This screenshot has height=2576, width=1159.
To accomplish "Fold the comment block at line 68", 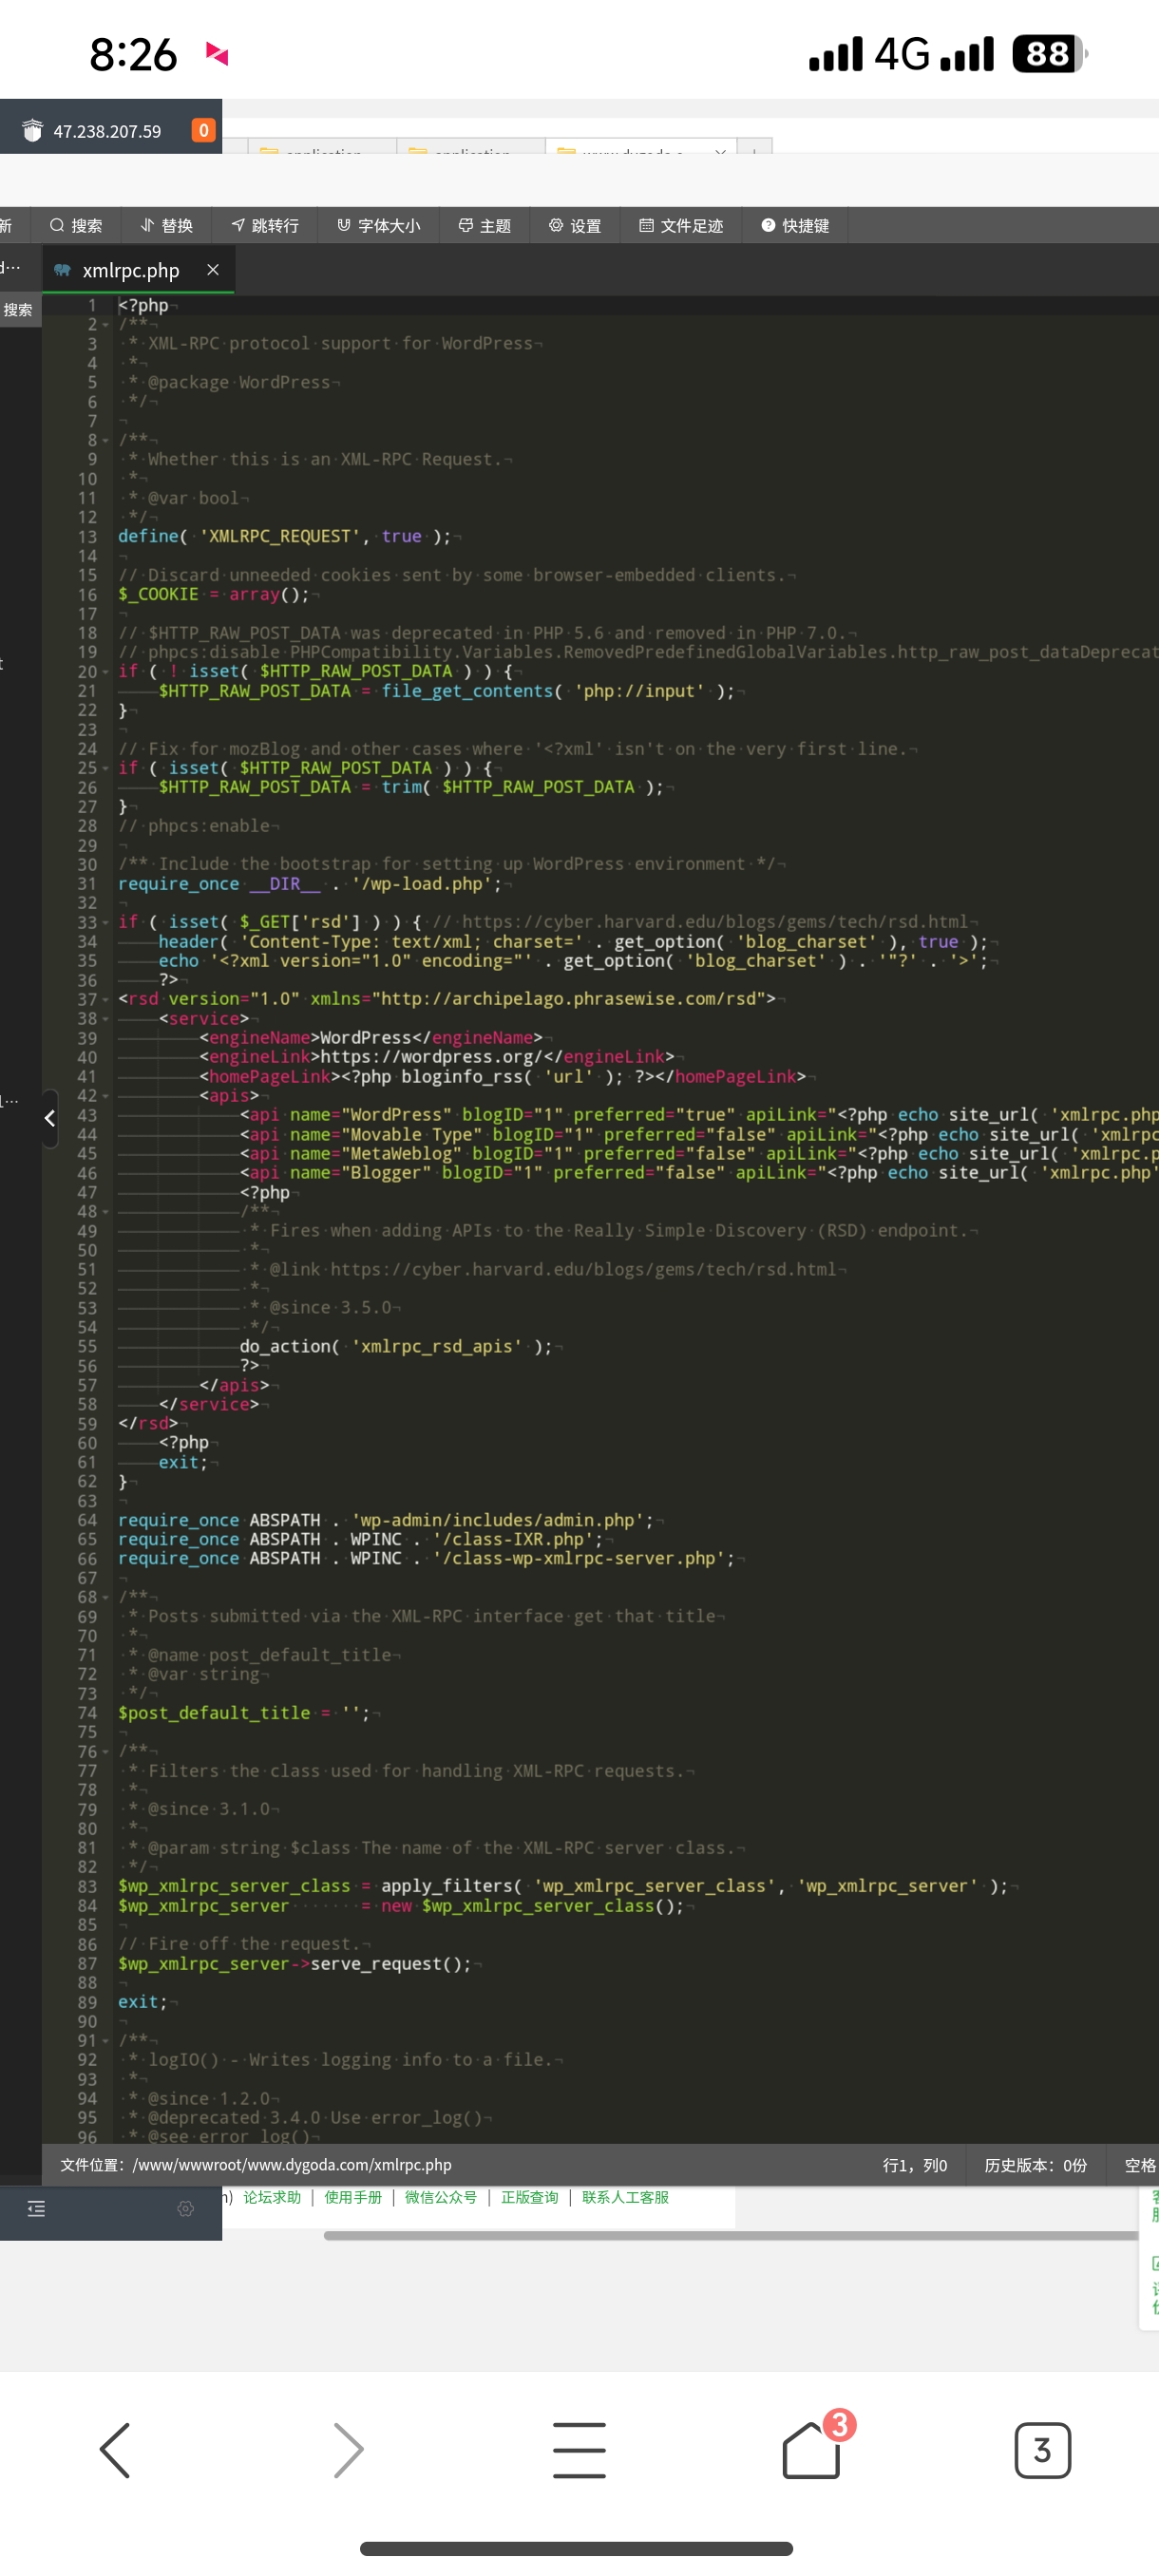I will [105, 1598].
